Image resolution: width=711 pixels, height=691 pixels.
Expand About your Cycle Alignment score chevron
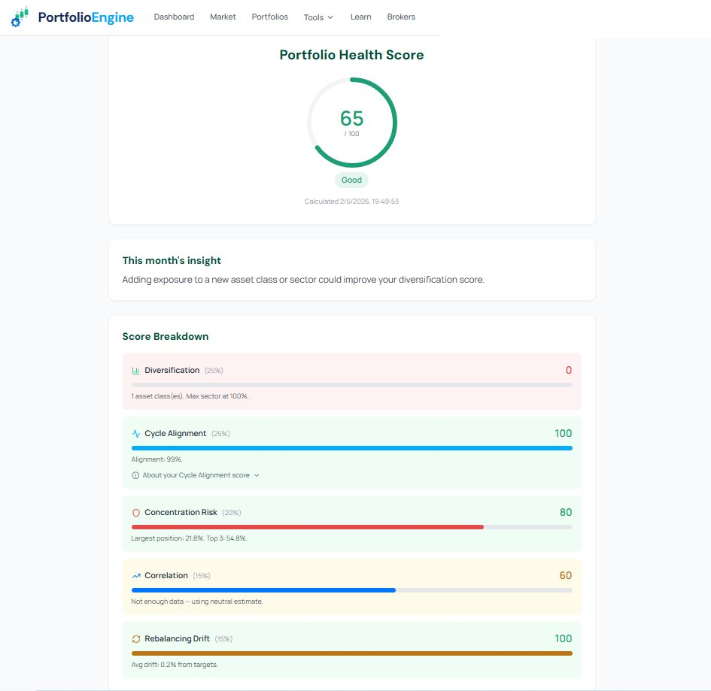257,475
